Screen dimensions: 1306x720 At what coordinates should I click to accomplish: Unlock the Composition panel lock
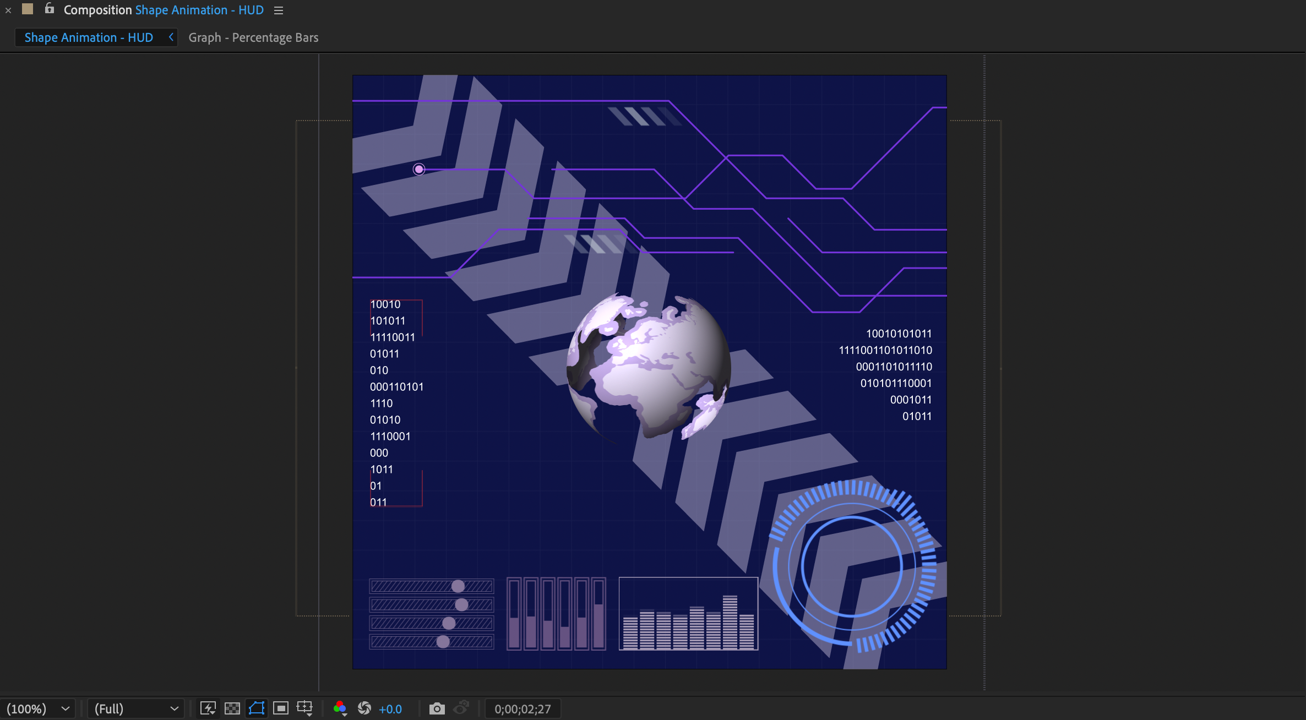point(49,9)
